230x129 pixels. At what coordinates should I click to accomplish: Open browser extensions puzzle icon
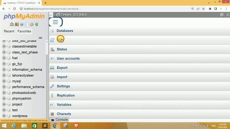pos(210,9)
